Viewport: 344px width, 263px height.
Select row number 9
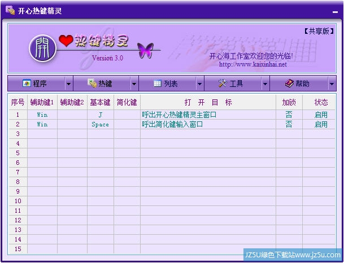coord(18,191)
